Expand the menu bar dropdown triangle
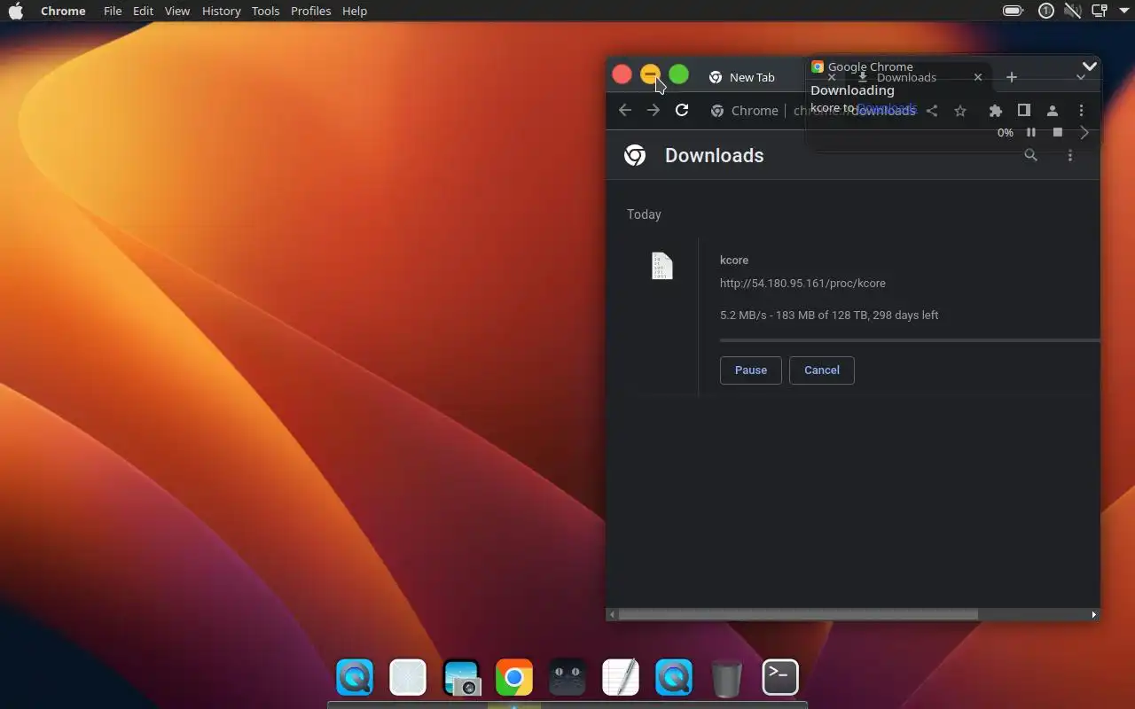Image resolution: width=1135 pixels, height=709 pixels. [1123, 11]
